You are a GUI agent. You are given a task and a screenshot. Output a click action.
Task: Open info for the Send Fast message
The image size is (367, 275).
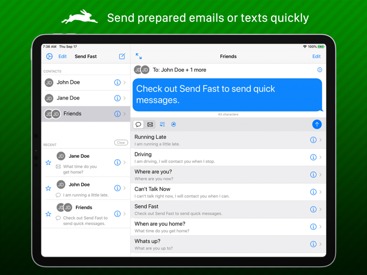tap(313, 210)
